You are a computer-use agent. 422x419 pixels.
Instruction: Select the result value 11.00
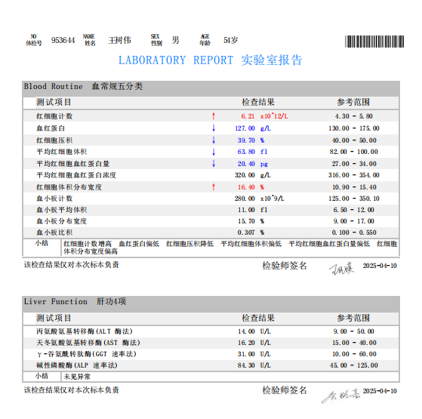tap(246, 210)
